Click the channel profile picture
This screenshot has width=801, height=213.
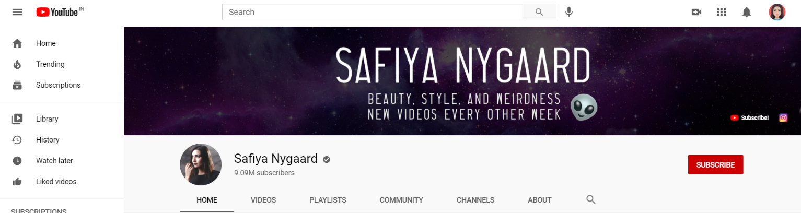[201, 164]
